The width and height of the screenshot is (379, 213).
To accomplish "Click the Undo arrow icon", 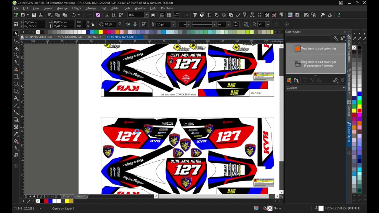I will 74,15.
